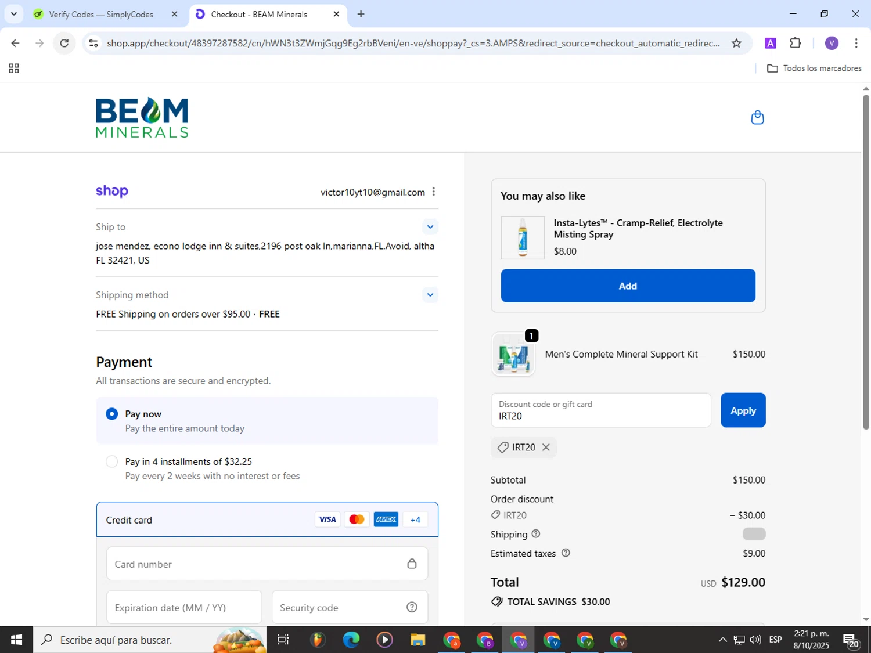The width and height of the screenshot is (871, 653).
Task: Expand the Ship to address dropdown
Action: click(x=430, y=226)
